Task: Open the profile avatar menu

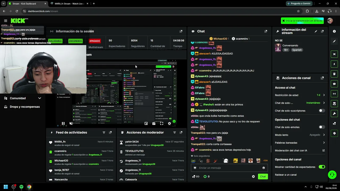Action: point(330,21)
